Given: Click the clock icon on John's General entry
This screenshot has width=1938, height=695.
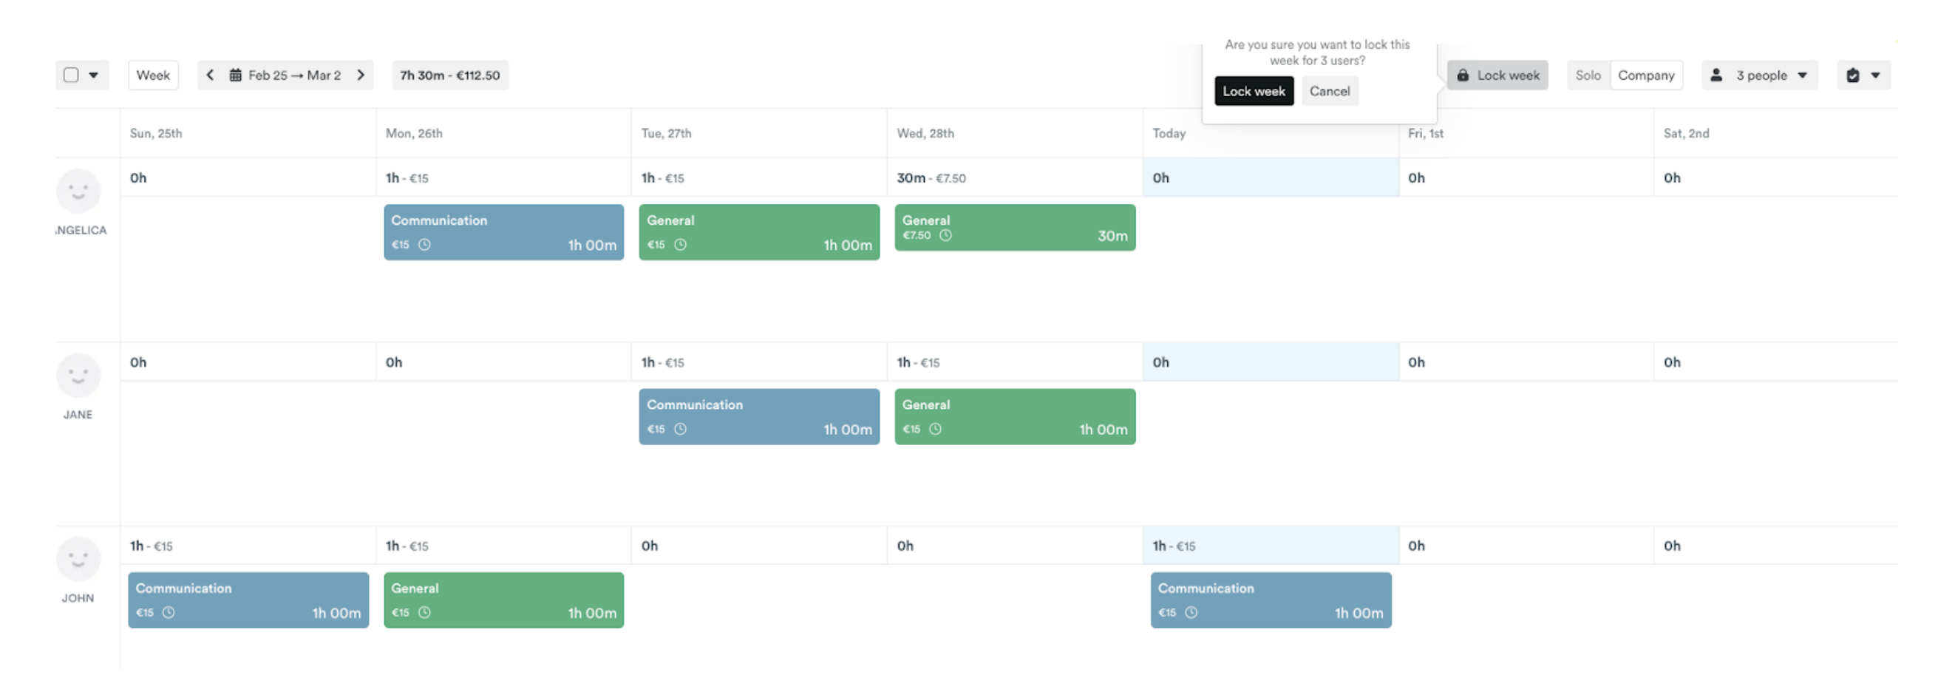Looking at the screenshot, I should point(424,612).
